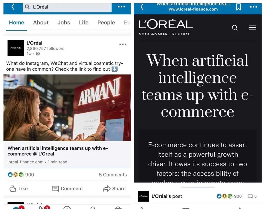The image size is (265, 212).
Task: Open the Jobs tab
Action: pyautogui.click(x=64, y=23)
